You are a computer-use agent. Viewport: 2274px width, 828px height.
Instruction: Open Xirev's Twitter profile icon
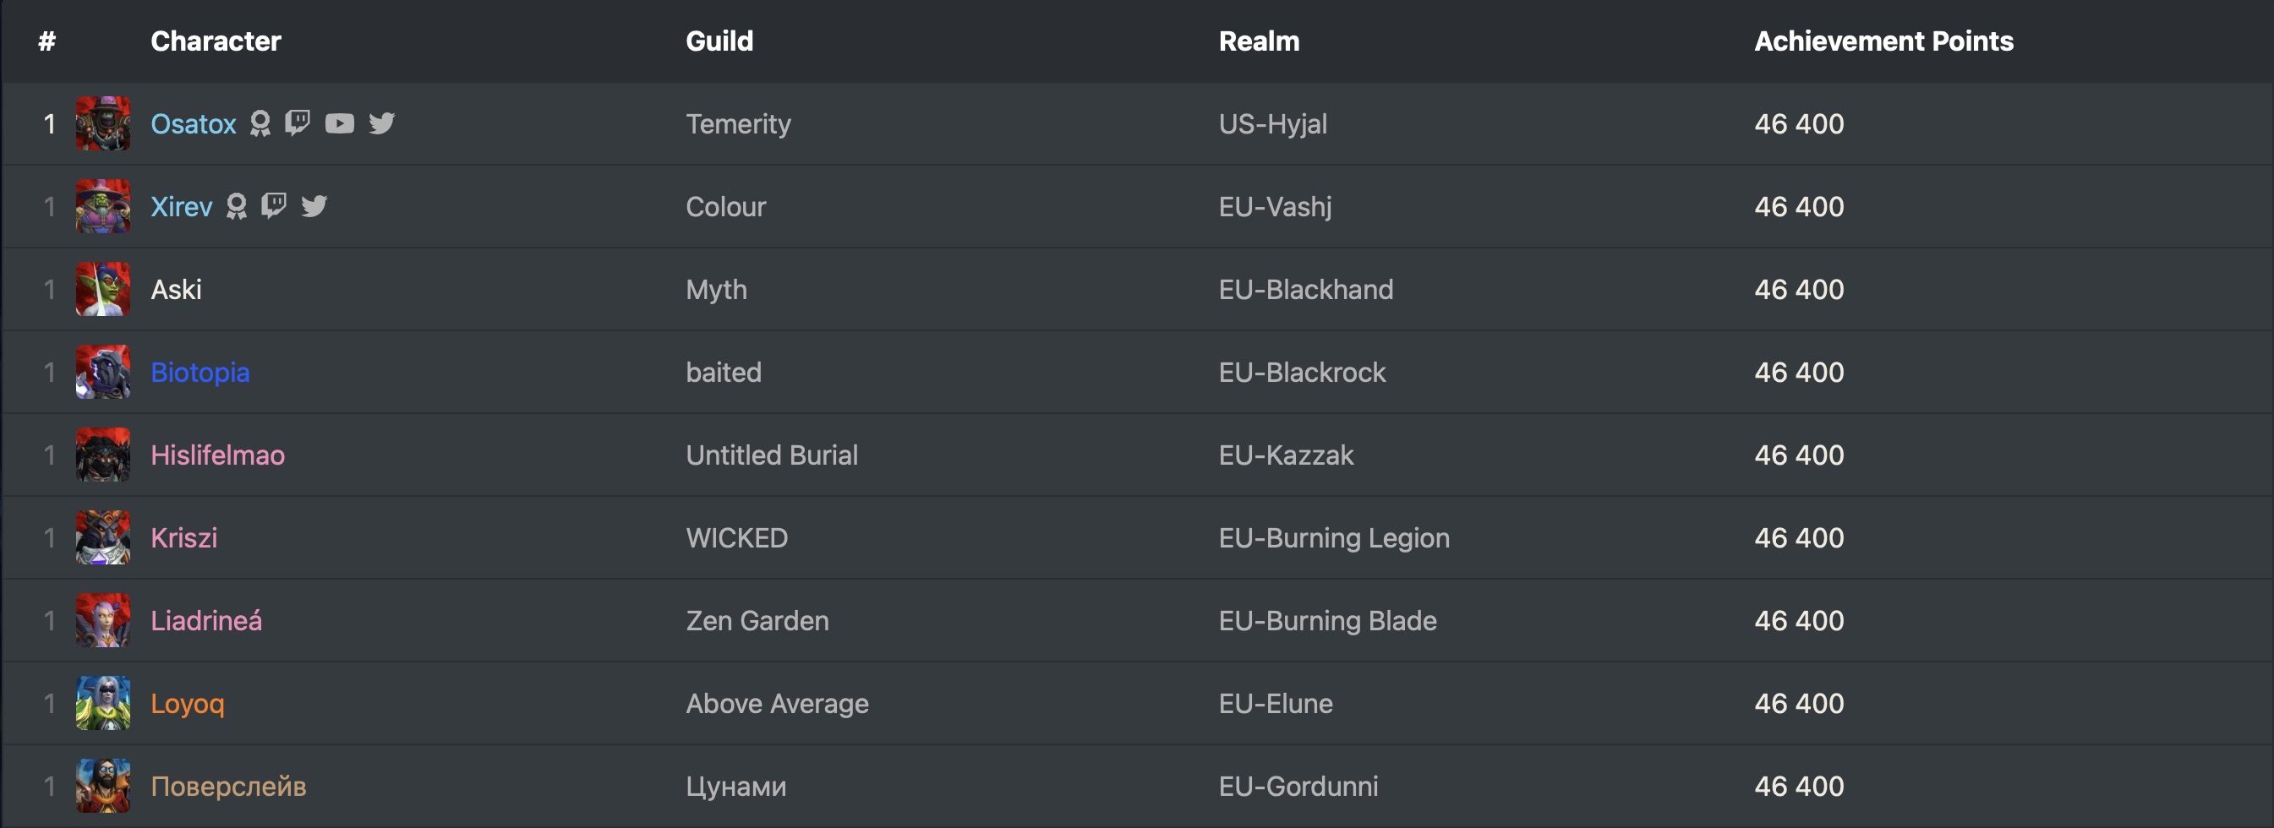[314, 205]
